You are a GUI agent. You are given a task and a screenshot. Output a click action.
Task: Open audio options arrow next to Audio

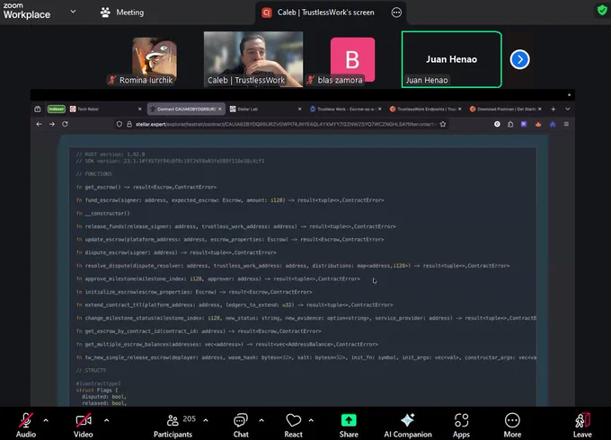point(46,420)
